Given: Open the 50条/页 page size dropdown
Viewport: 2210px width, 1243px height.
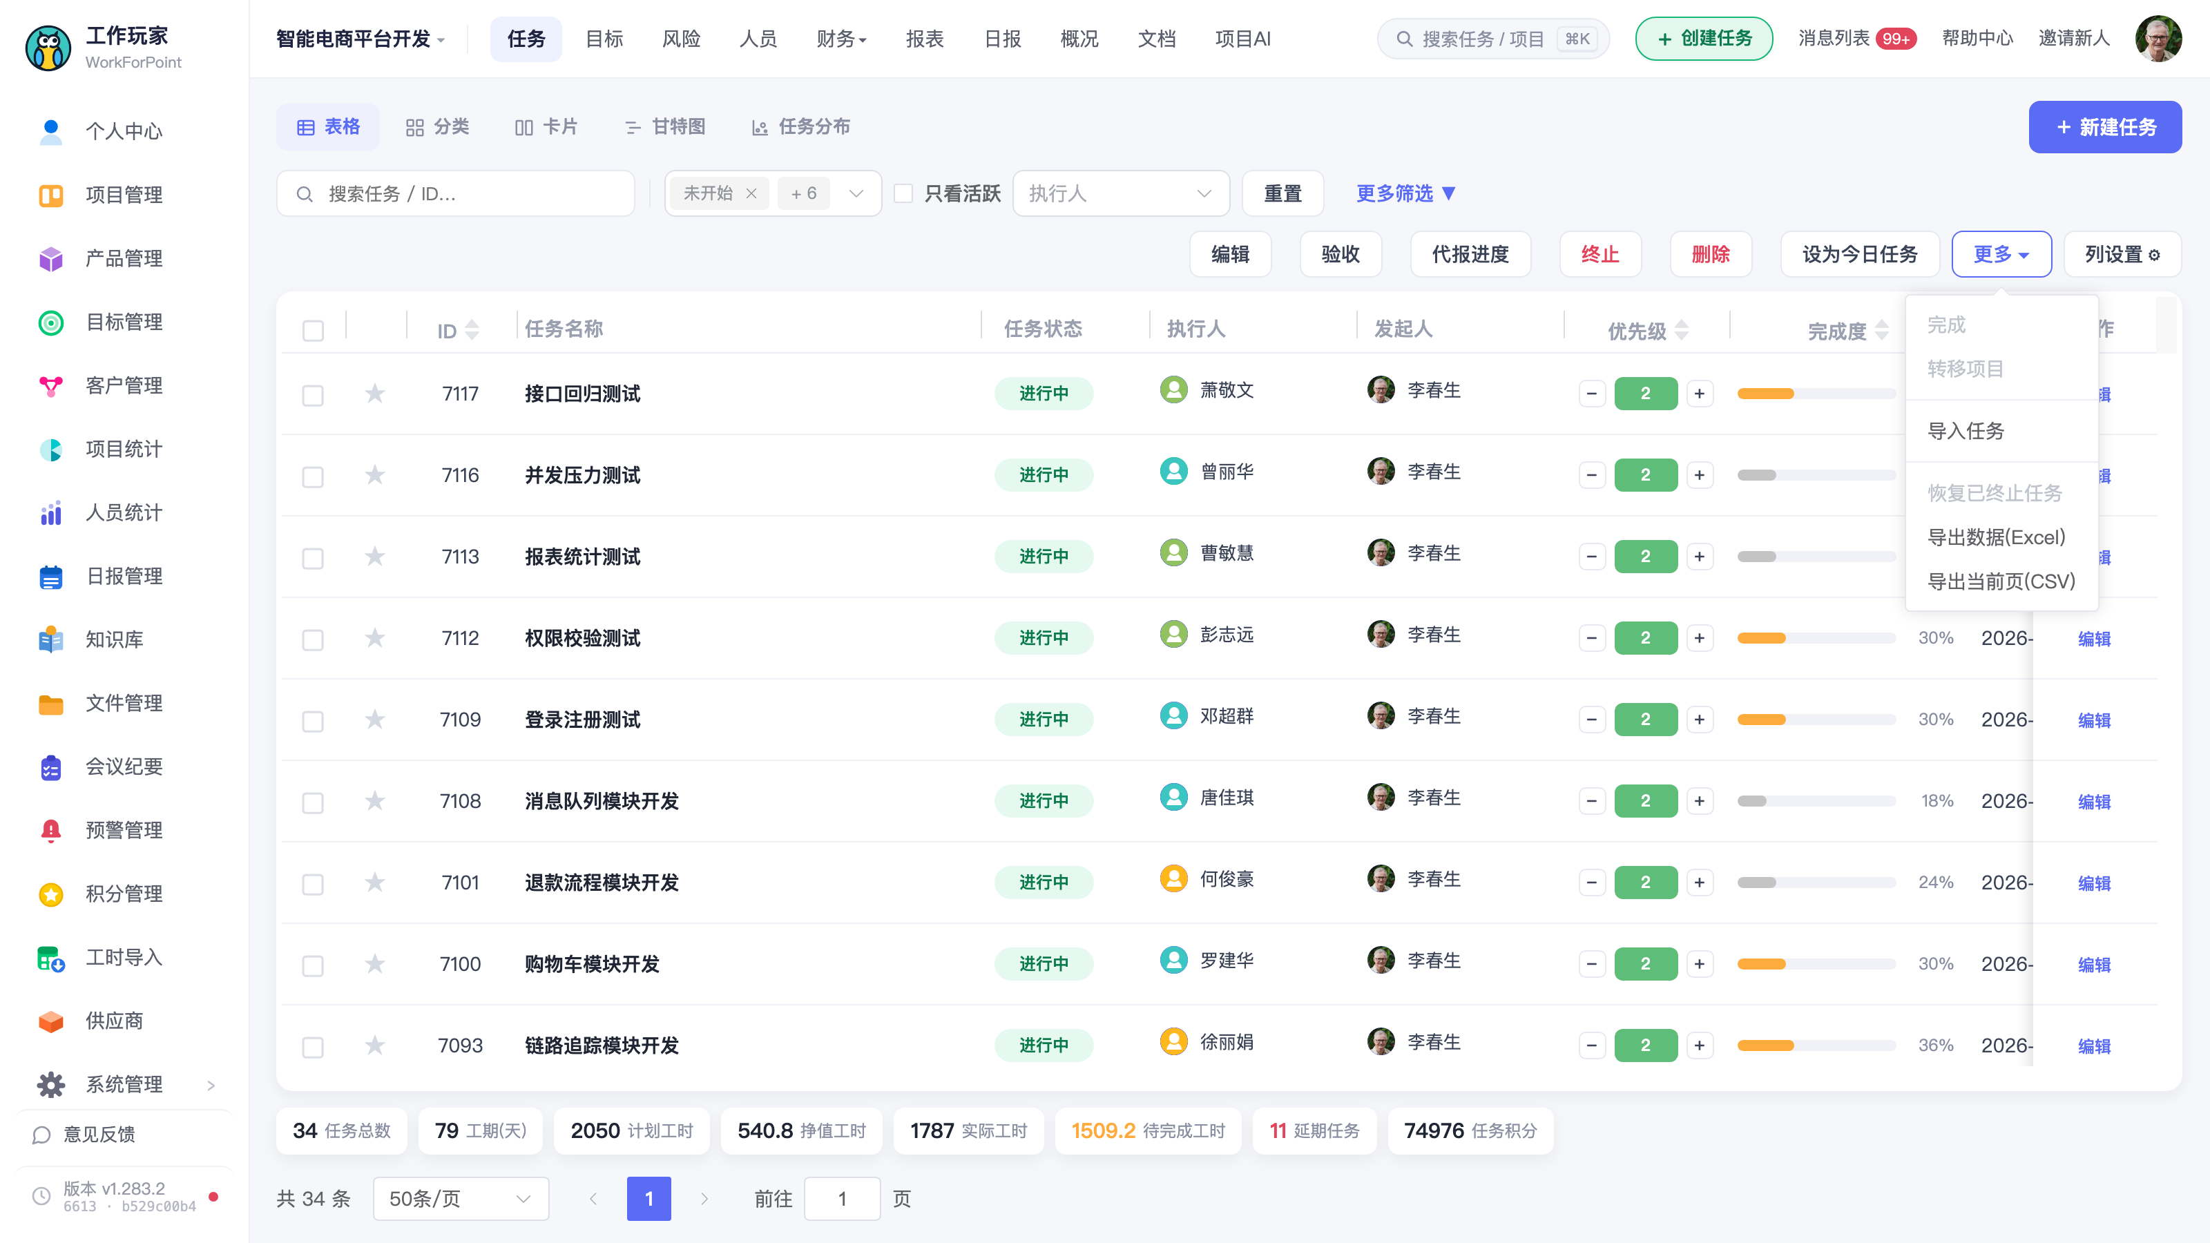Looking at the screenshot, I should point(461,1198).
